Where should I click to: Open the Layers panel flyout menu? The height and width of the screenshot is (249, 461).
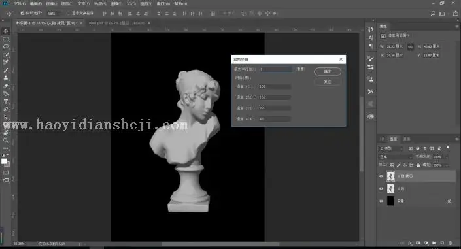[x=457, y=139]
